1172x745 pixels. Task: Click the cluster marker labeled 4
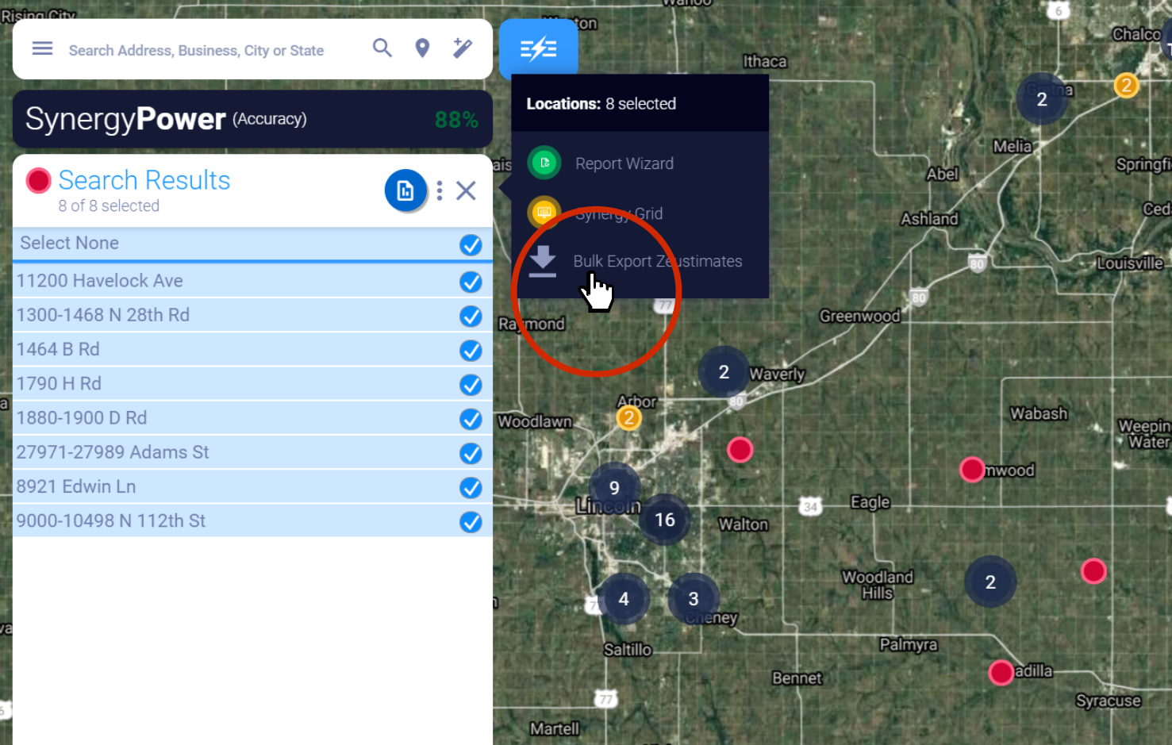tap(624, 599)
